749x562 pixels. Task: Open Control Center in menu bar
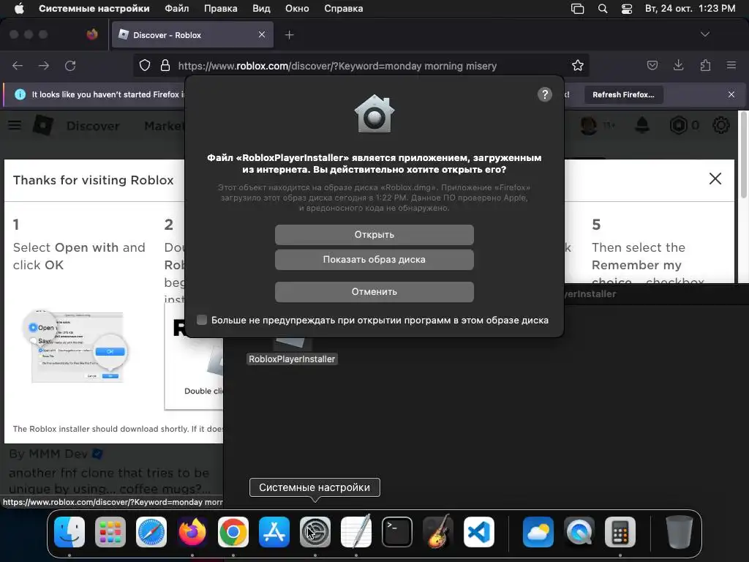(x=627, y=9)
